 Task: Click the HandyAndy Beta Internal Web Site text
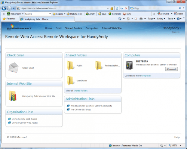click(39, 96)
